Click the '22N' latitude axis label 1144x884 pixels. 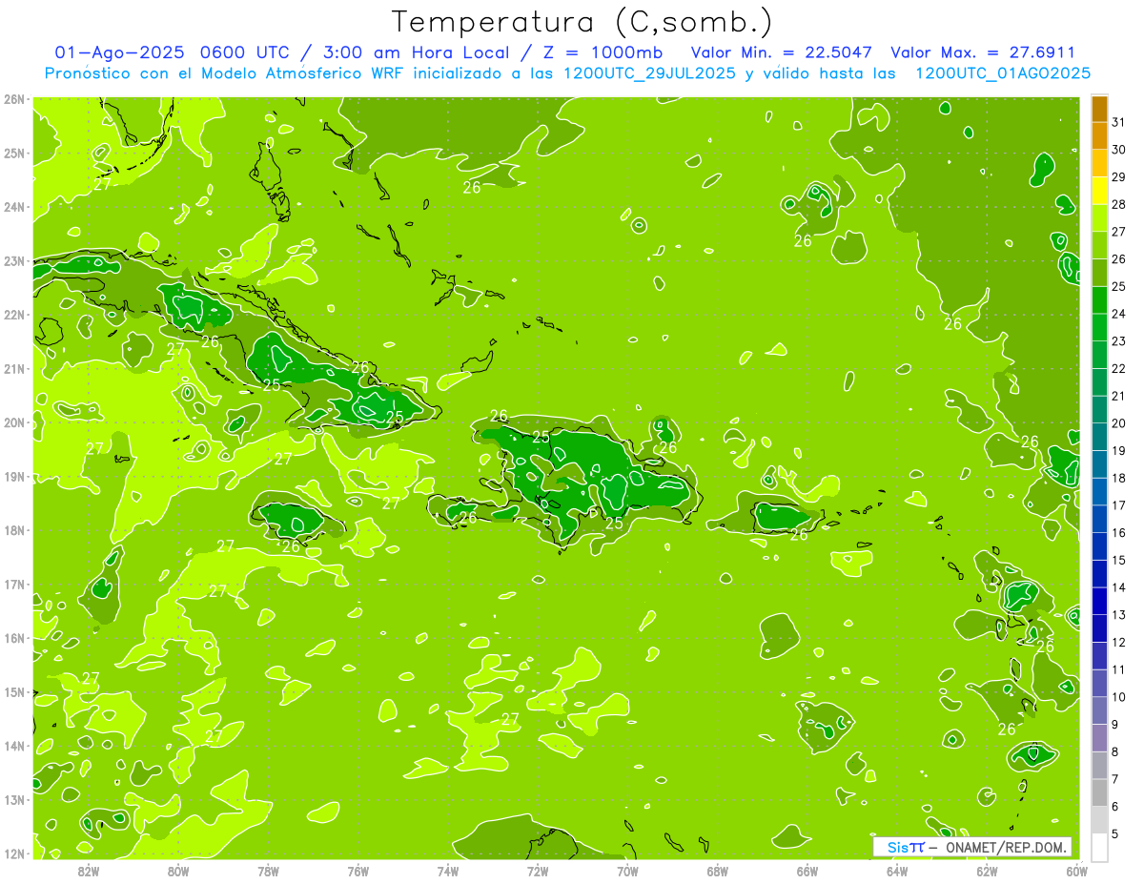coord(14,315)
